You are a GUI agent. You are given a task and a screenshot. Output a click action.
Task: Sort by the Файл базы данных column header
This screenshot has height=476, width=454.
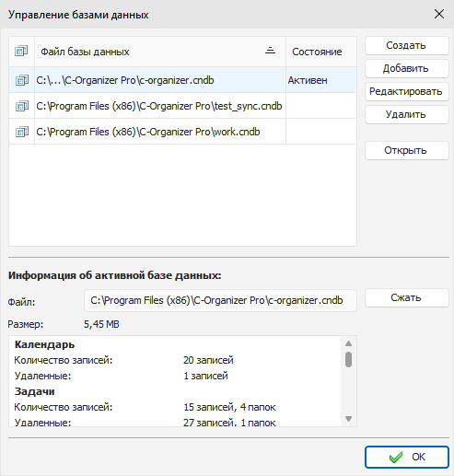point(160,52)
